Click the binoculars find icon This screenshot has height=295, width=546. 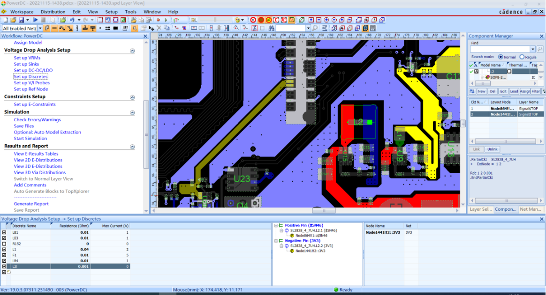[271, 28]
